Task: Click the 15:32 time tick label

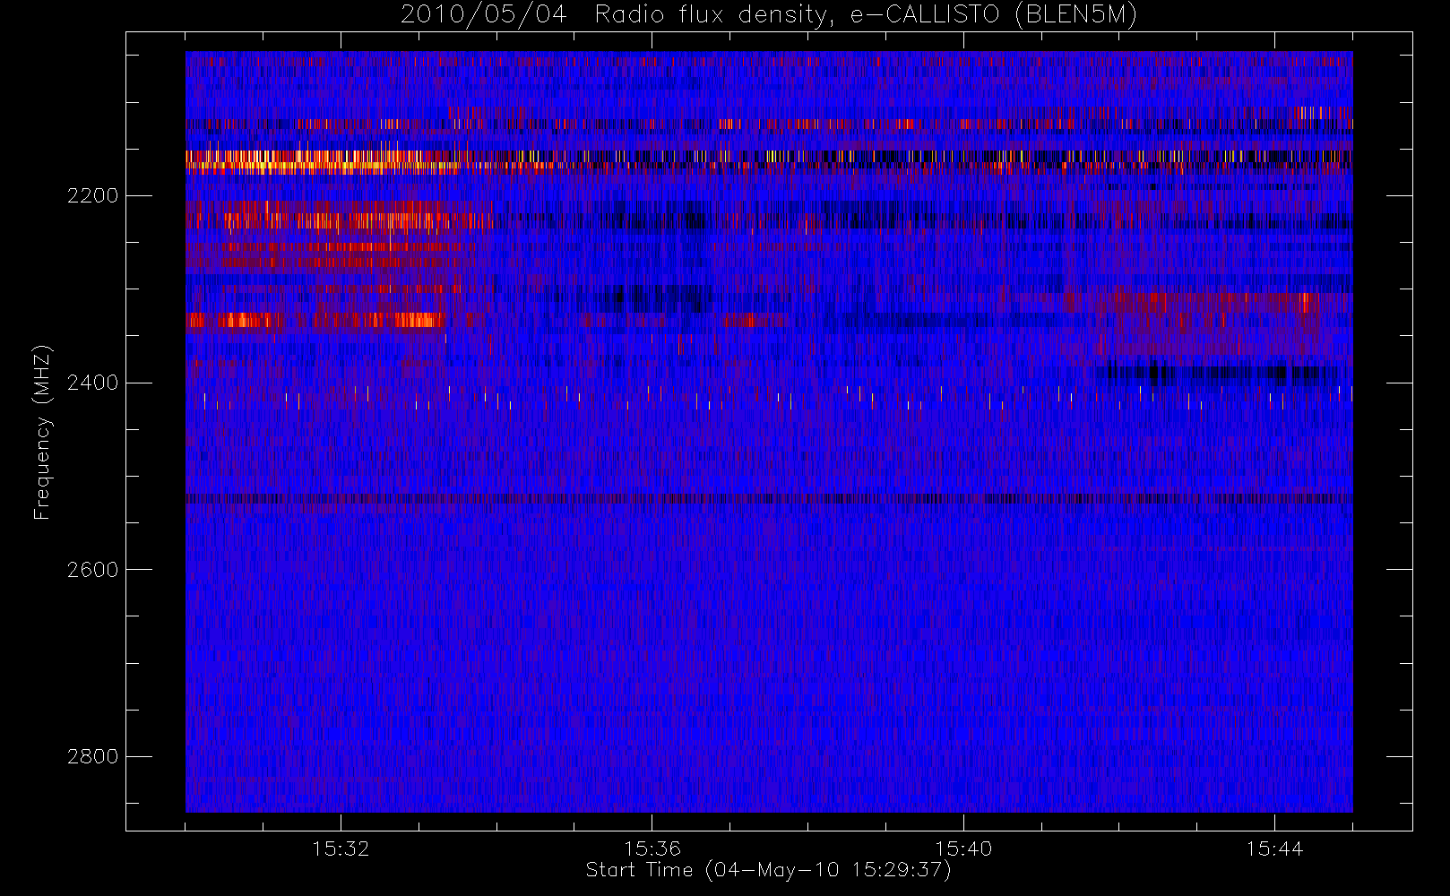Action: (x=341, y=848)
